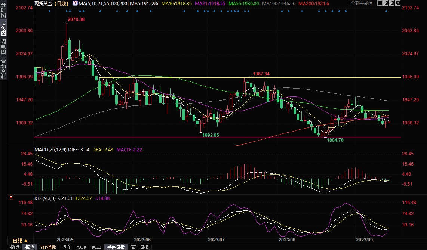Apply the 标准 template
This screenshot has width=427, height=250.
point(66,247)
